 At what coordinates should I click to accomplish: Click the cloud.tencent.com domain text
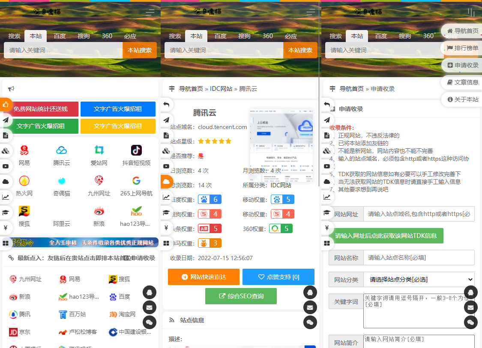click(x=222, y=127)
